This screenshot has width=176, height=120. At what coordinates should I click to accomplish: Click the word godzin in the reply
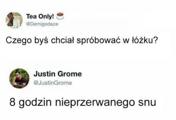point(35,102)
